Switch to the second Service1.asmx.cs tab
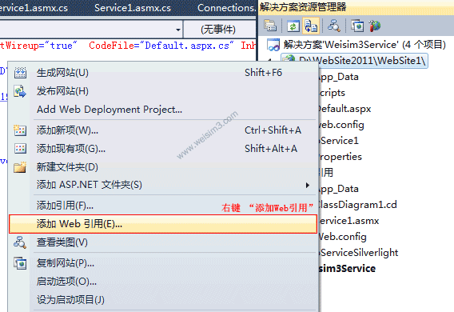The image size is (454, 312). pyautogui.click(x=133, y=8)
